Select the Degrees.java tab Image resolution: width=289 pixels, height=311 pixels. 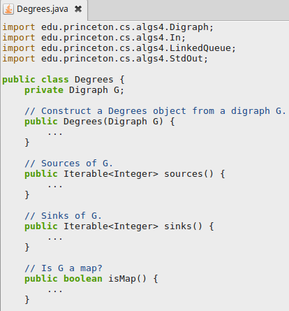click(x=44, y=10)
